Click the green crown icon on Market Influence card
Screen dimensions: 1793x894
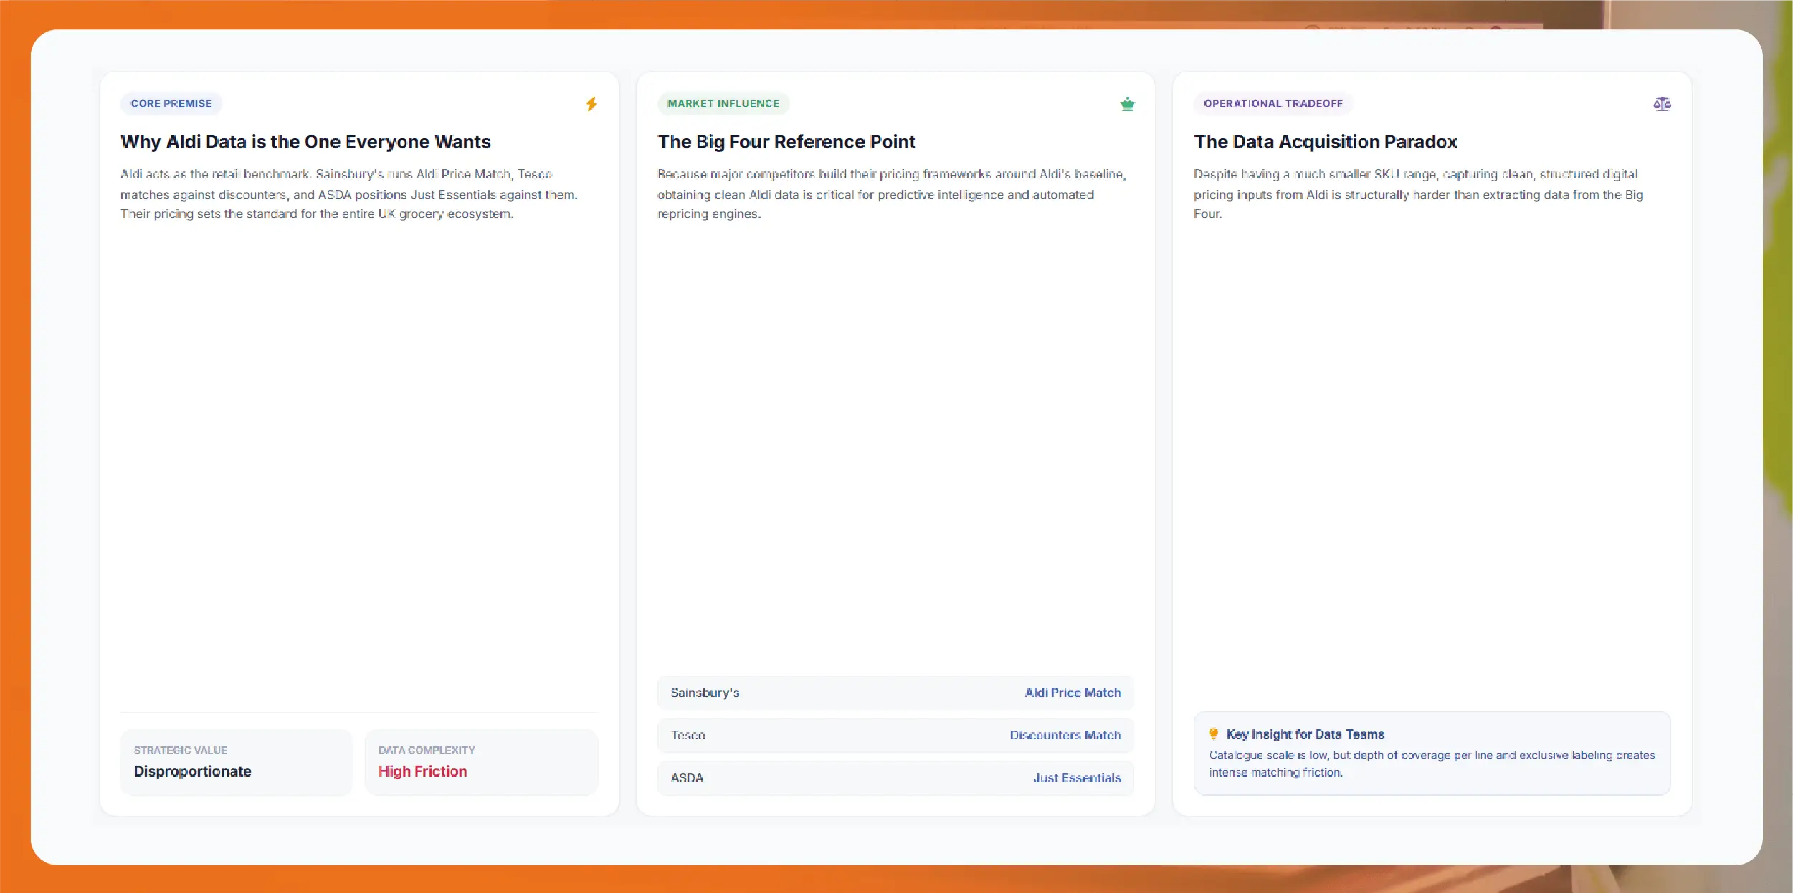pyautogui.click(x=1127, y=104)
